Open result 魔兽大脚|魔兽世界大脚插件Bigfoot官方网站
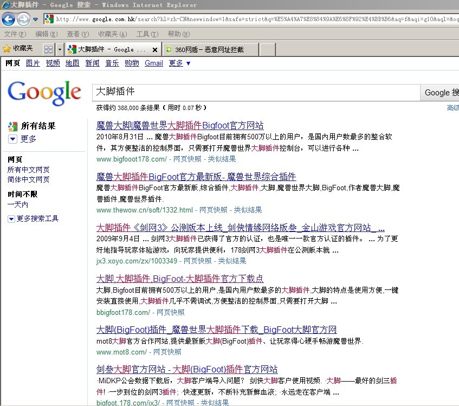Viewport: 459px width, 406px height. click(180, 125)
